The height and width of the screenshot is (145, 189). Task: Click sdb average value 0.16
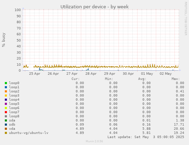[x=147, y=124]
